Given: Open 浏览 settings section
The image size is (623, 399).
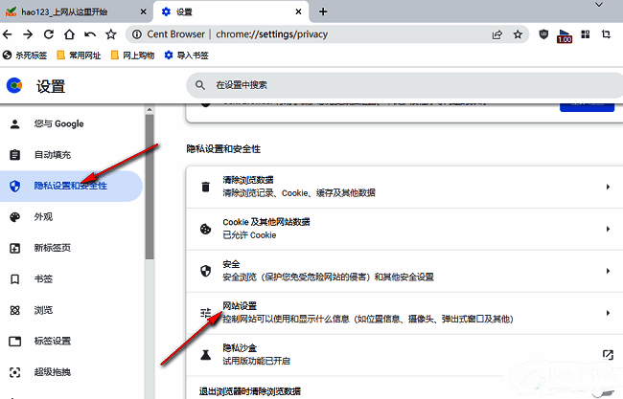Looking at the screenshot, I should pos(72,310).
